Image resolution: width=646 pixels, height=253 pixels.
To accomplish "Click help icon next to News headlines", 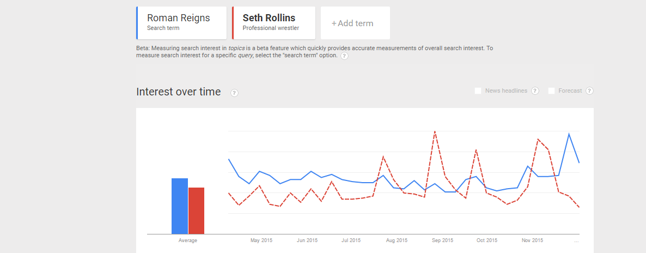I will point(535,91).
